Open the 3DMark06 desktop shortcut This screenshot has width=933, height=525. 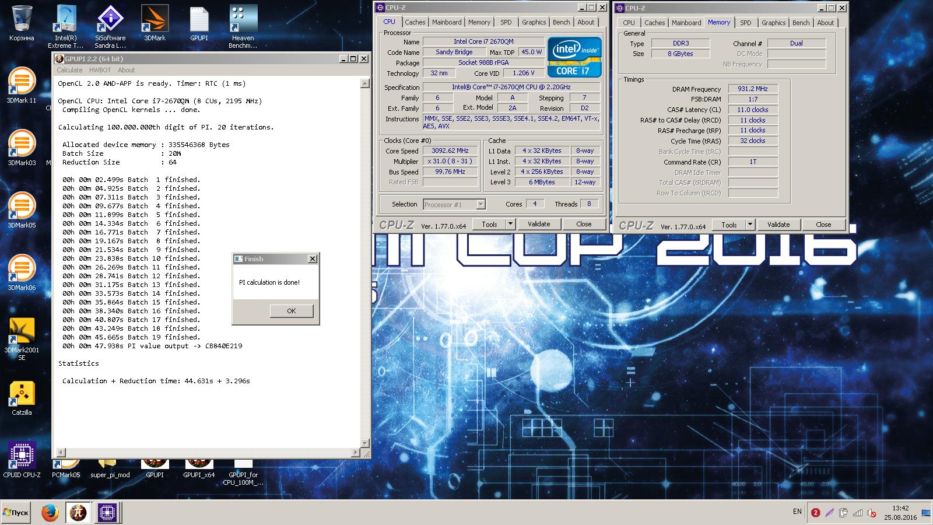[22, 272]
